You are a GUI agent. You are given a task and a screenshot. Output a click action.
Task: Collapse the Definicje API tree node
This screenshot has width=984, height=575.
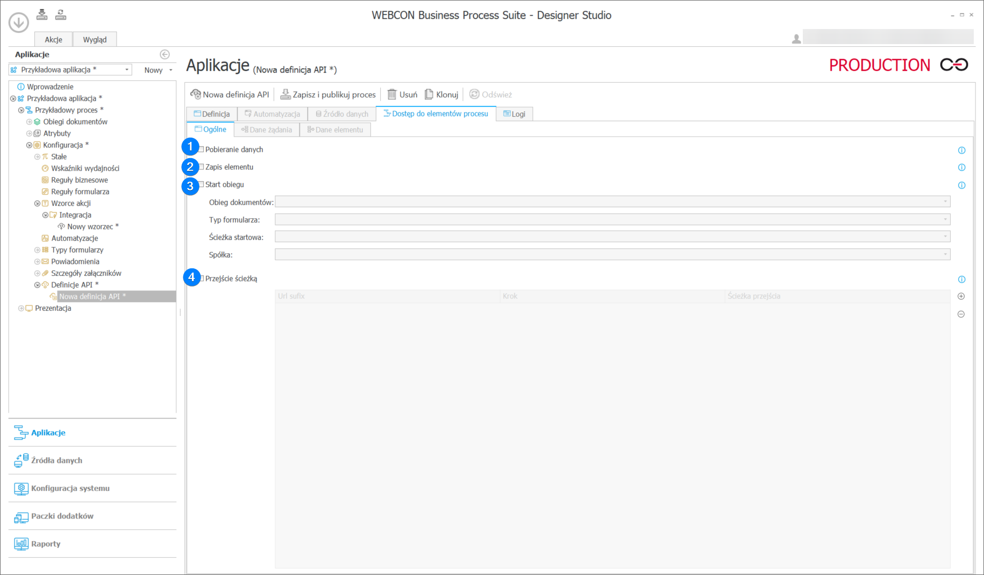[37, 285]
